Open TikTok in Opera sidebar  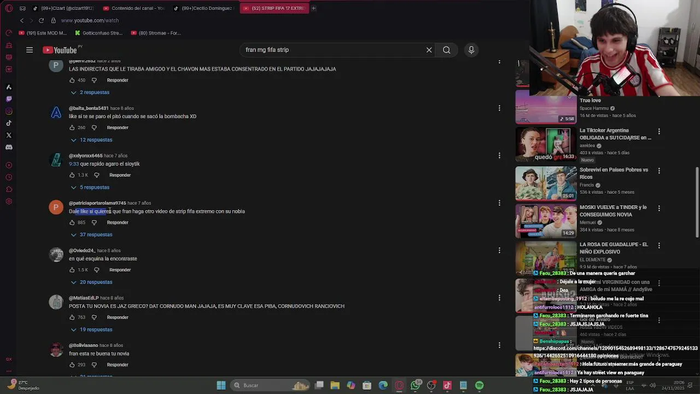pyautogui.click(x=9, y=123)
